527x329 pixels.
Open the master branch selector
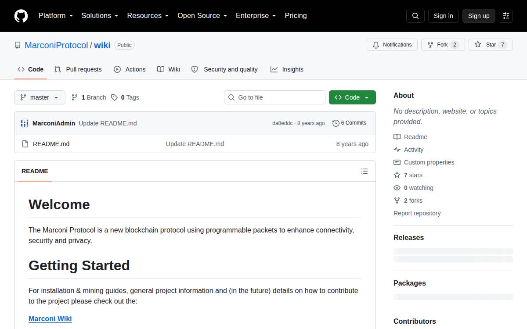(40, 97)
